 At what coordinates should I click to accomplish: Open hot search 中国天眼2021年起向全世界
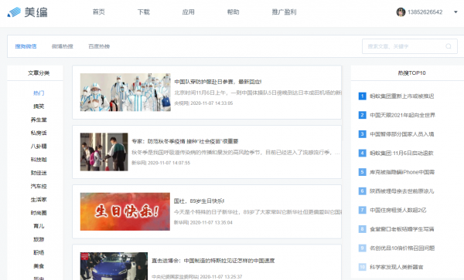coord(402,115)
